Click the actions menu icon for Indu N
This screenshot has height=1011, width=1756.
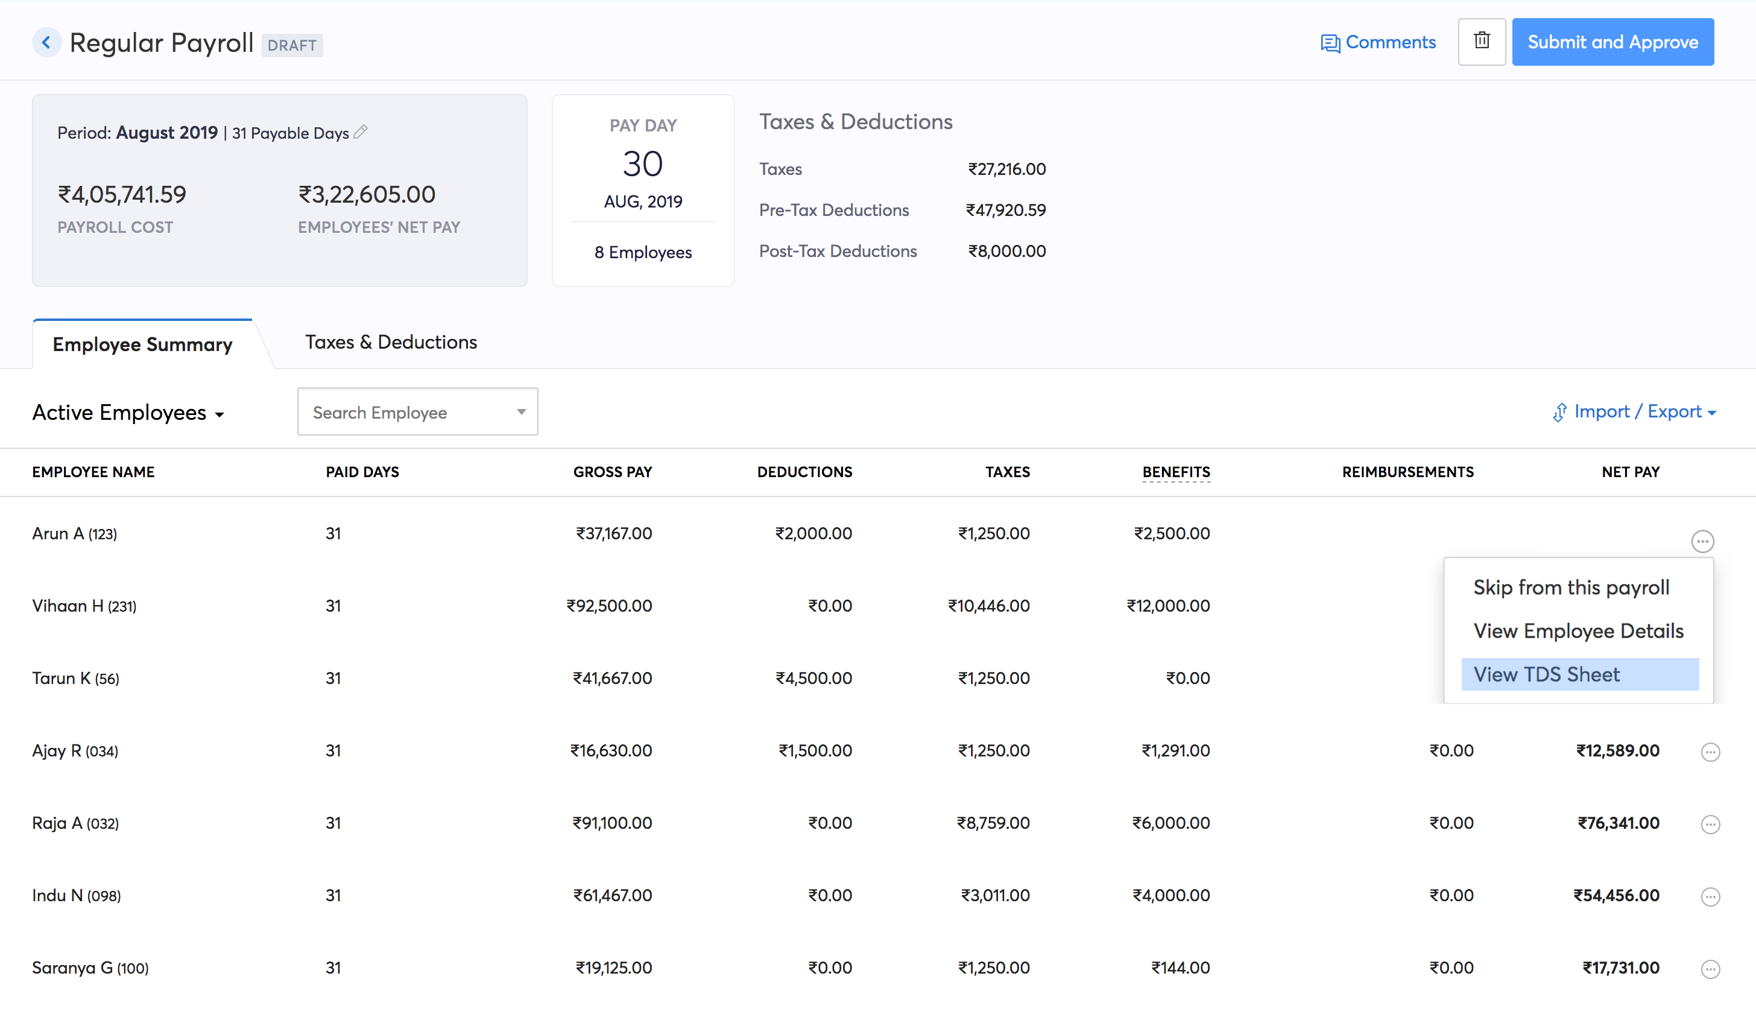(1710, 896)
